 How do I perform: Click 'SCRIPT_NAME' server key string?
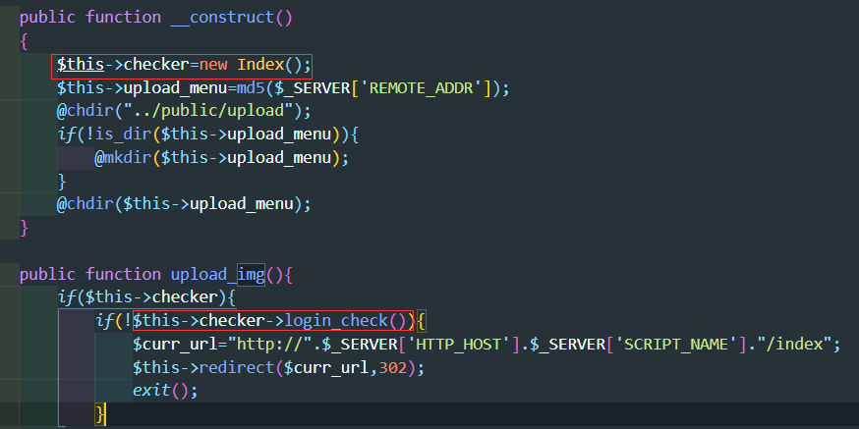676,345
